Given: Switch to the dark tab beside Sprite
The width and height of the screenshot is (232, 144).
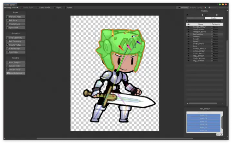Looking at the screenshot, I should [x=196, y=18].
